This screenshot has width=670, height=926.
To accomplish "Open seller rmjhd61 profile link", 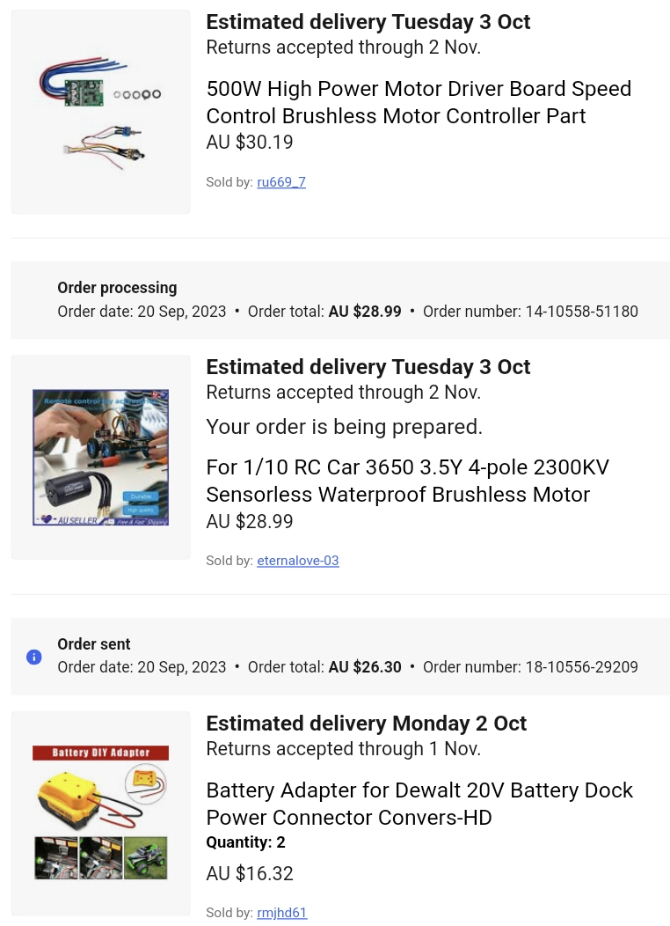I will click(x=282, y=913).
